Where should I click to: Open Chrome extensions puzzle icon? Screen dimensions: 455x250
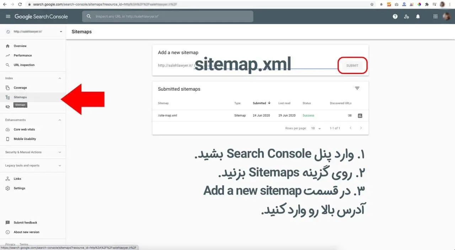(427, 4)
